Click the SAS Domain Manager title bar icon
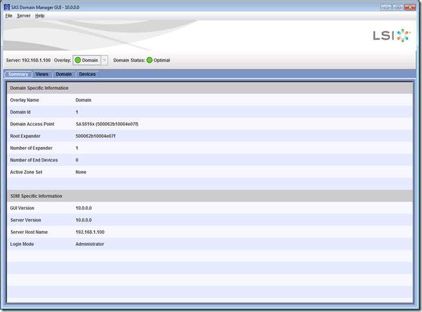Image resolution: width=422 pixels, height=312 pixels. 6,7
